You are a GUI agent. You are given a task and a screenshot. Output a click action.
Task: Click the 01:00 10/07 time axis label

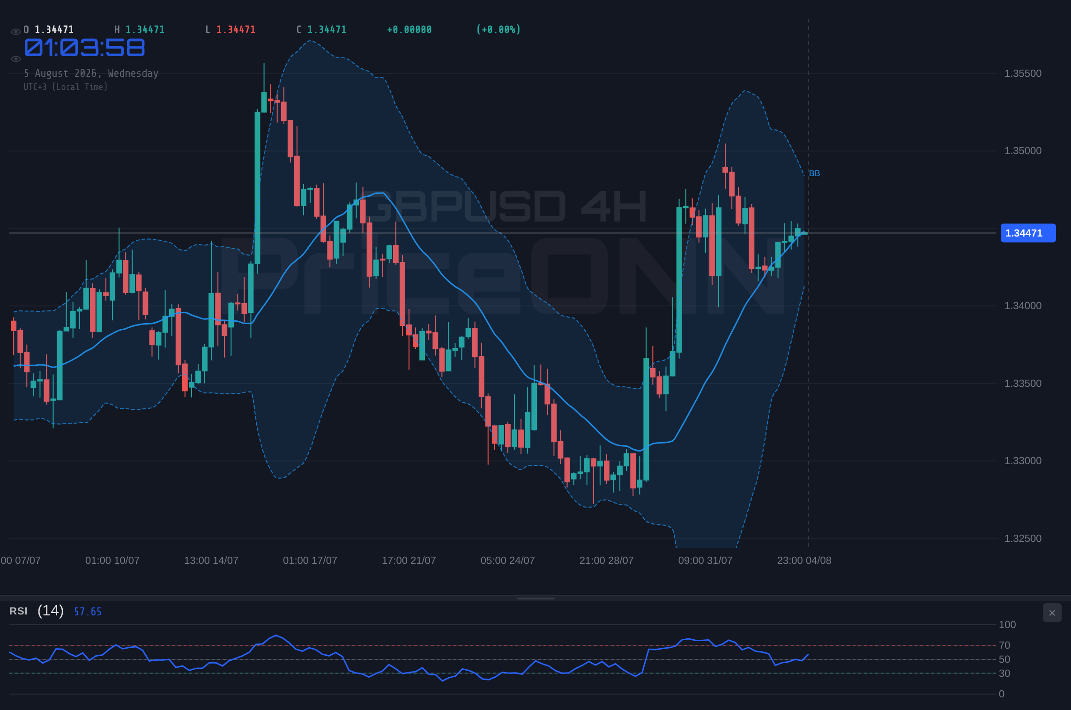click(112, 561)
